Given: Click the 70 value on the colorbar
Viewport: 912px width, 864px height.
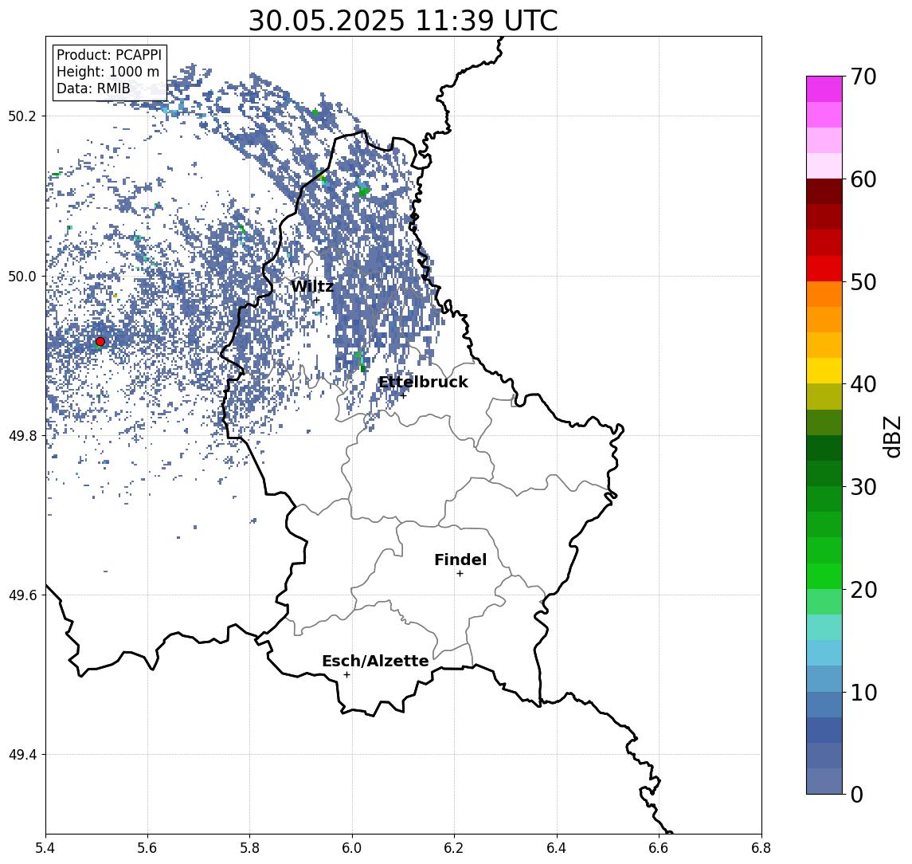Looking at the screenshot, I should click(x=863, y=77).
